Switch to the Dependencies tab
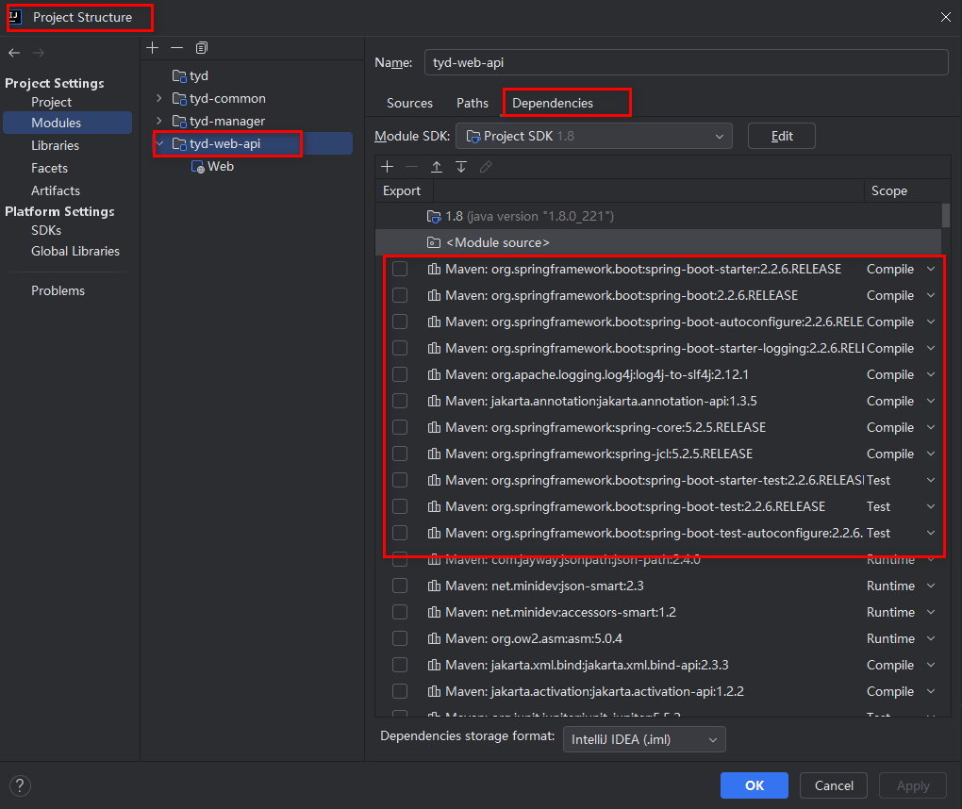 pos(553,103)
